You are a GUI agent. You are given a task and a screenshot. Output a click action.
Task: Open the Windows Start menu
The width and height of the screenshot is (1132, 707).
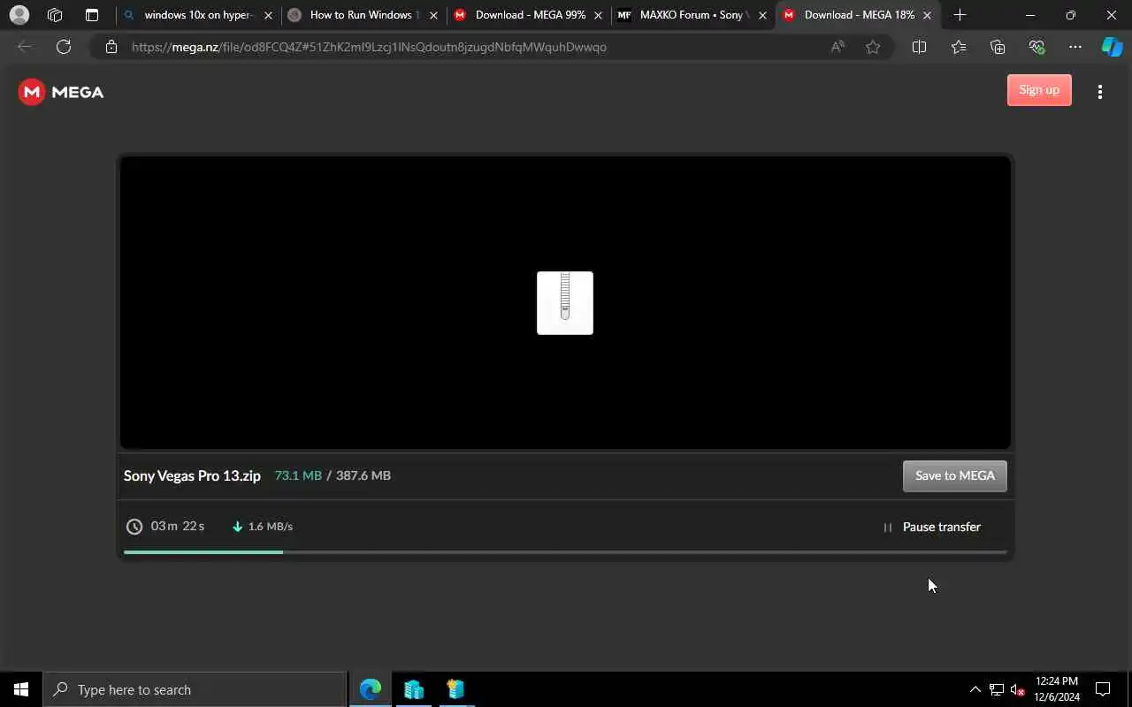point(21,689)
